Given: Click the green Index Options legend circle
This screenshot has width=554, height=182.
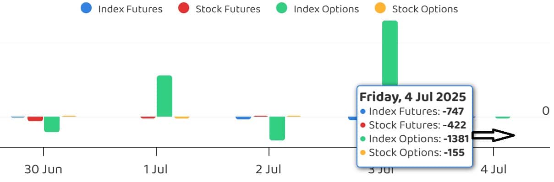Looking at the screenshot, I should (281, 8).
